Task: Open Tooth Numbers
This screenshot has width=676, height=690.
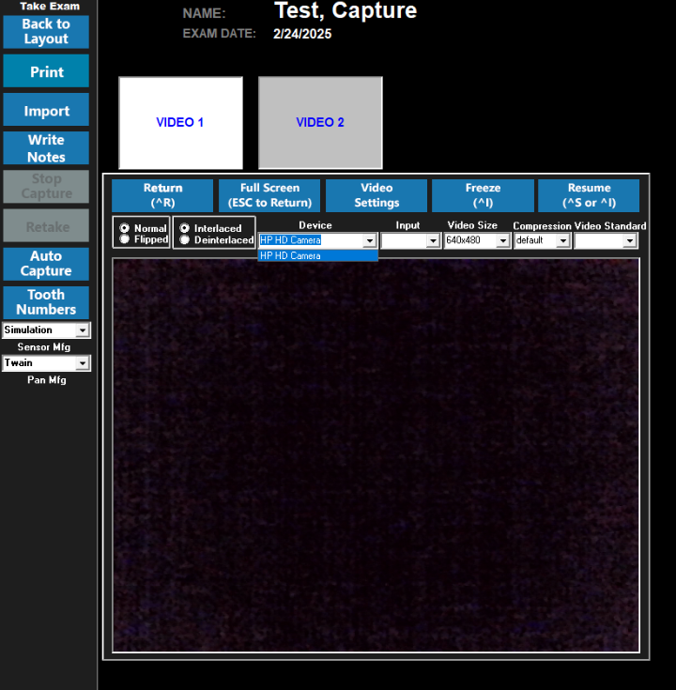Action: [x=46, y=302]
